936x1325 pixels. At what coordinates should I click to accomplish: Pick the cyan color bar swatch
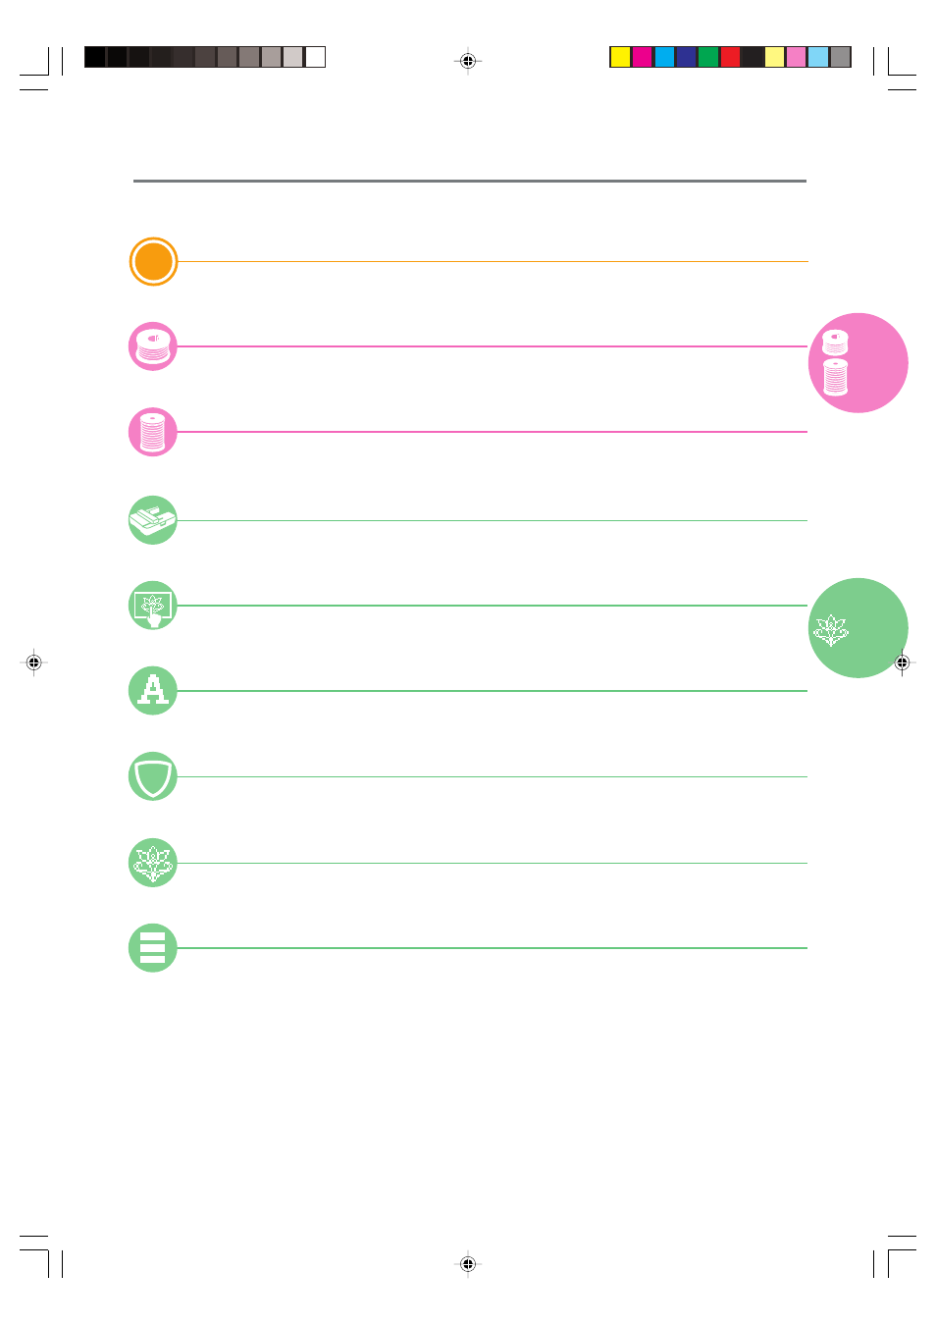[664, 57]
